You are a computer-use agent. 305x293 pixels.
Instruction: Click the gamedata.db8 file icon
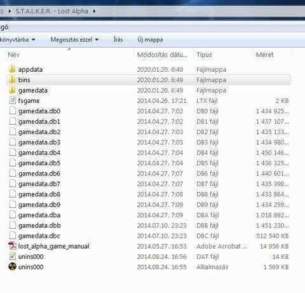pyautogui.click(x=13, y=194)
